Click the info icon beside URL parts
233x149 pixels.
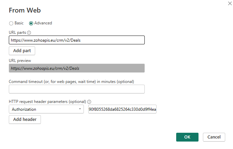point(29,33)
